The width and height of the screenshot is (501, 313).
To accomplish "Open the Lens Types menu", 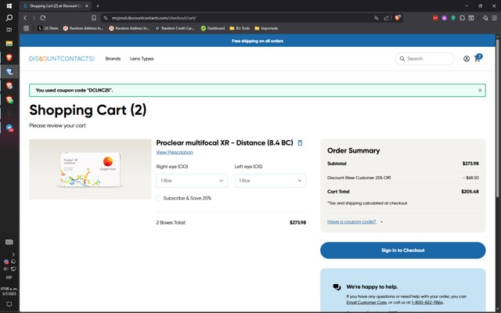I will pos(142,59).
